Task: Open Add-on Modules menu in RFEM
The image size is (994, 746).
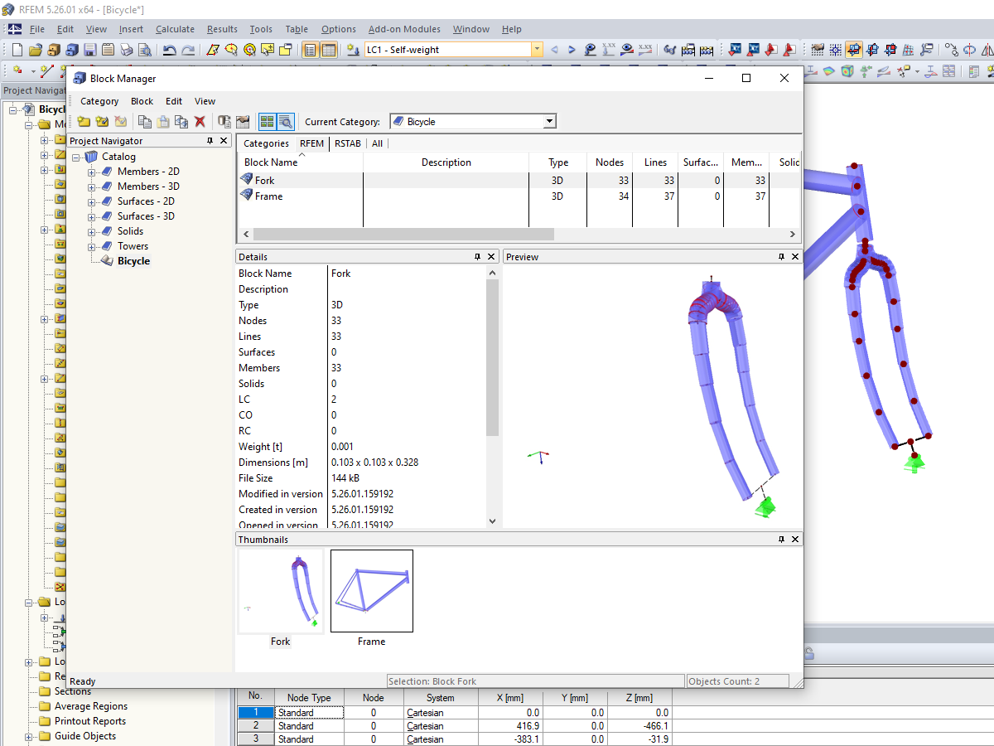Action: click(404, 29)
